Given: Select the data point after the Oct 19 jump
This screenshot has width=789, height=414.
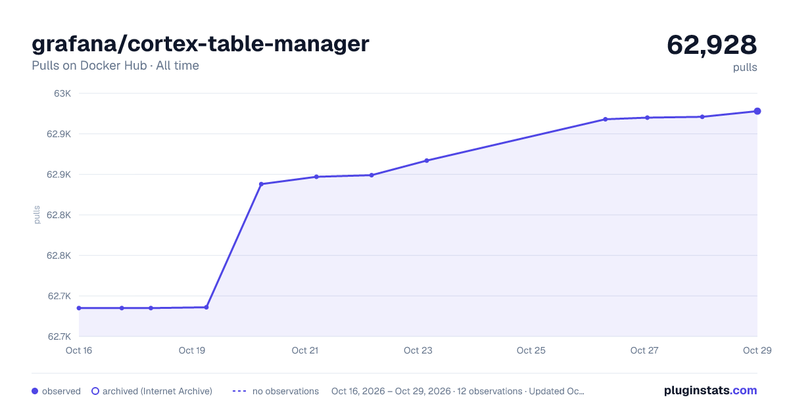Looking at the screenshot, I should (x=261, y=184).
